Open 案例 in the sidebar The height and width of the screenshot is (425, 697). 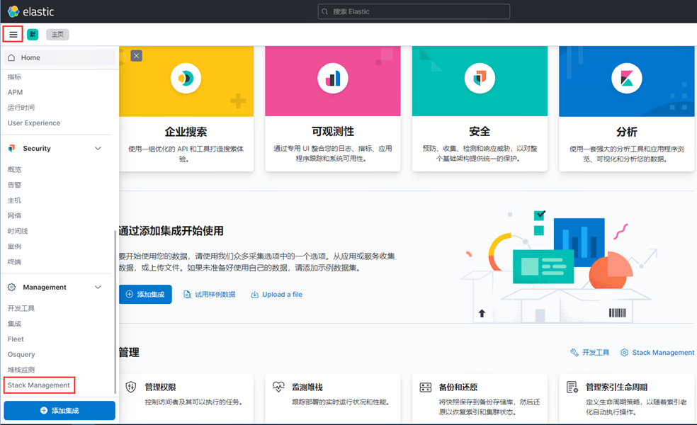(x=14, y=246)
